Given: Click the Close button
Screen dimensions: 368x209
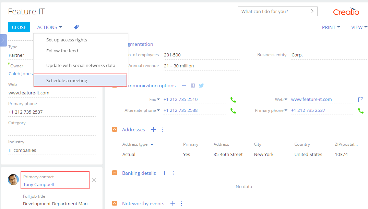Looking at the screenshot, I should coord(19,27).
